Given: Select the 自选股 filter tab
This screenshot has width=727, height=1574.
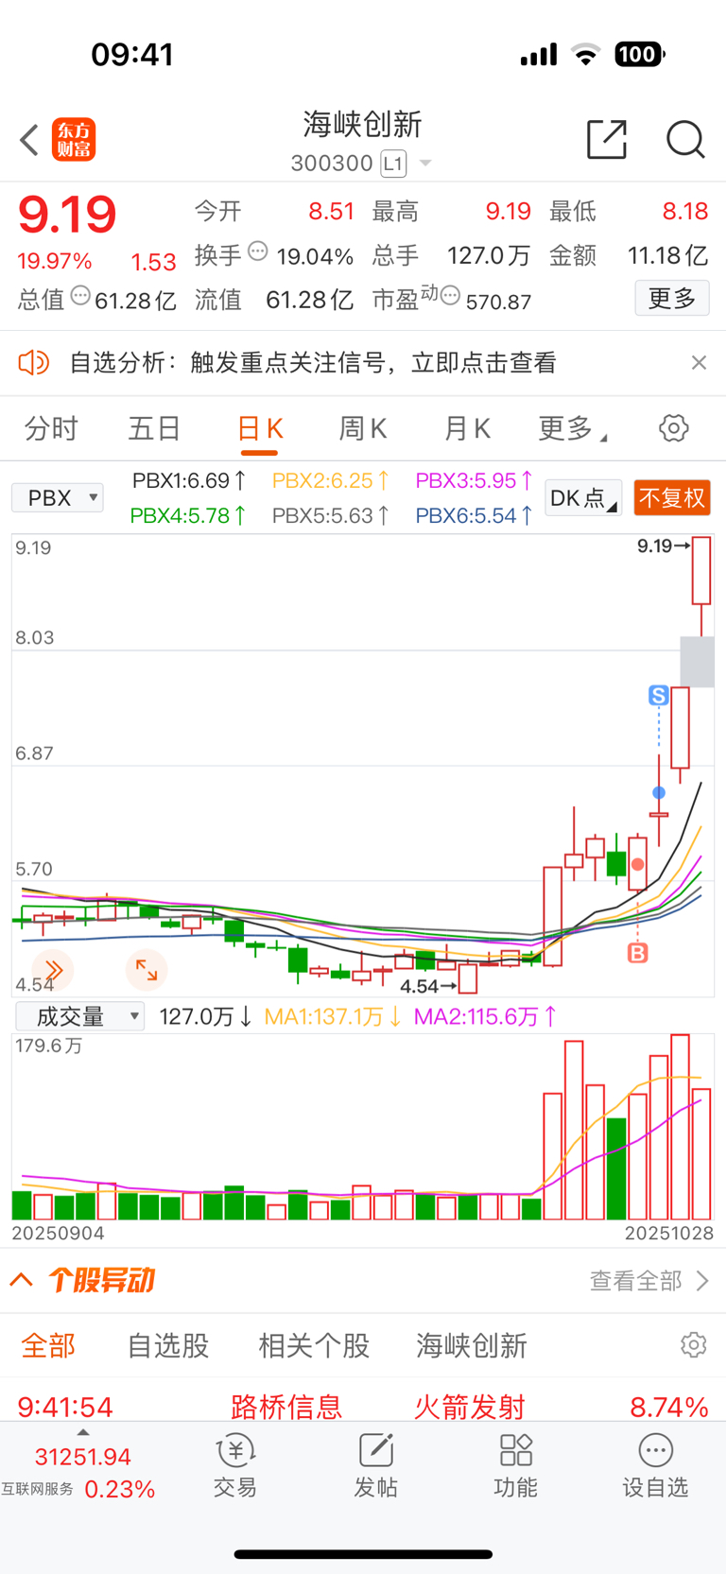Looking at the screenshot, I should [x=168, y=1345].
